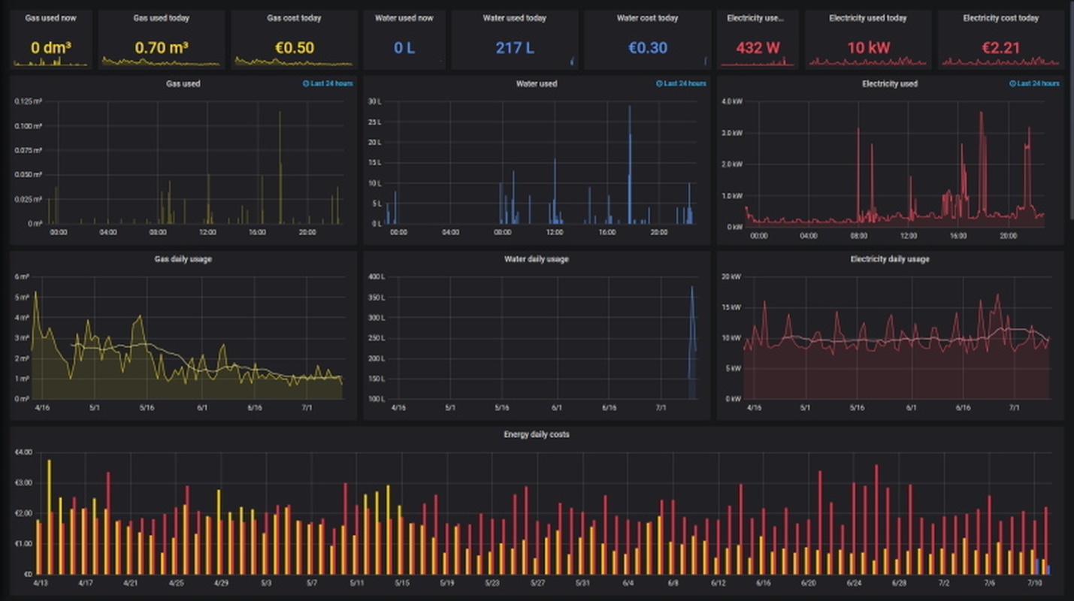Open the 'Electricity used' graph panel title
1074x601 pixels.
890,83
